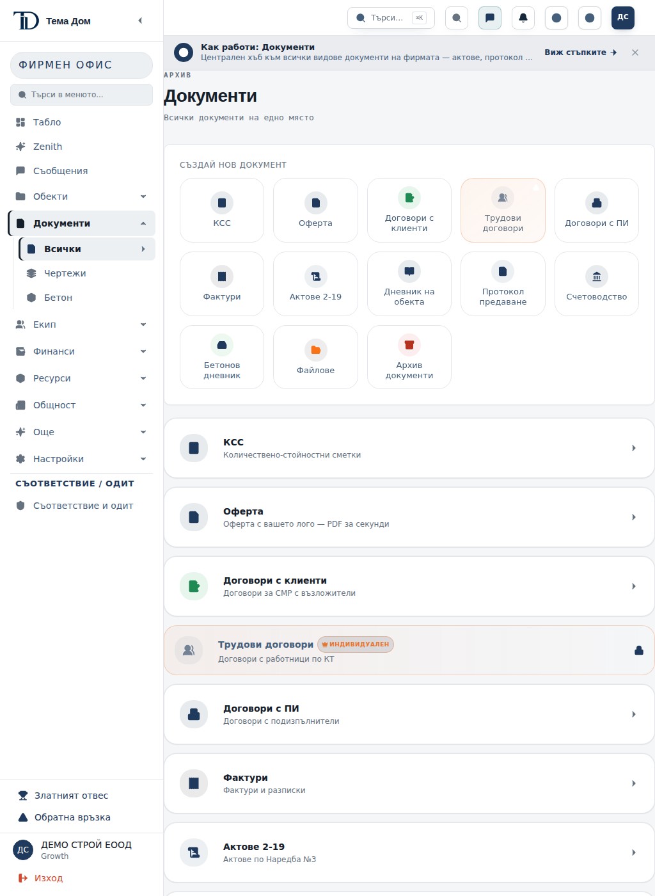
Task: Open the Архив документи tile
Action: (x=409, y=357)
